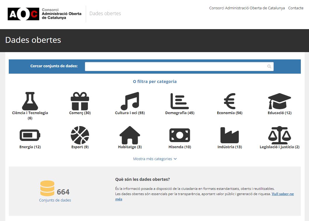309x221 pixels.
Task: Open the scales Legislació i justícia icon
Action: pyautogui.click(x=280, y=135)
